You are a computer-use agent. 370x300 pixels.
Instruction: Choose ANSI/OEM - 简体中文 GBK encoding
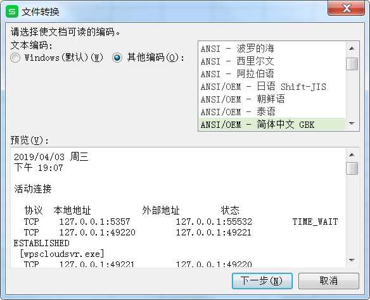pyautogui.click(x=272, y=124)
